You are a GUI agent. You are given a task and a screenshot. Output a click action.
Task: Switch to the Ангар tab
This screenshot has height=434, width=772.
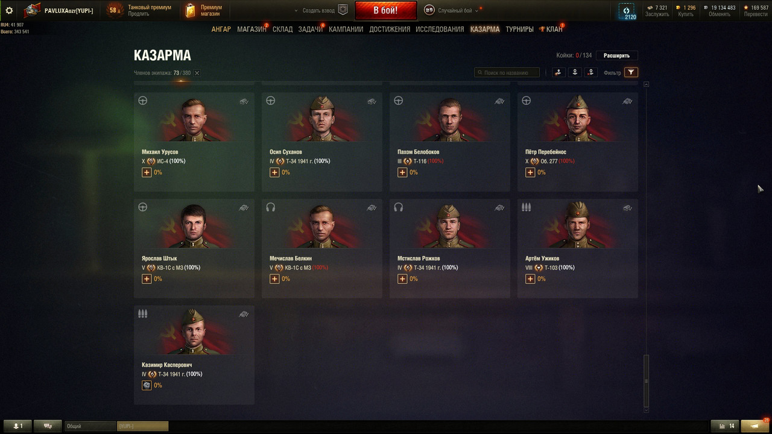(x=221, y=29)
